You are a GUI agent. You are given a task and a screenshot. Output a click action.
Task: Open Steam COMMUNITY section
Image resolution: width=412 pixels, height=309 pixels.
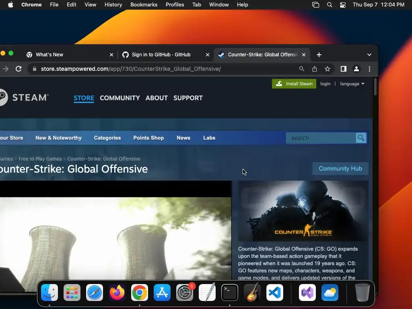pos(120,98)
